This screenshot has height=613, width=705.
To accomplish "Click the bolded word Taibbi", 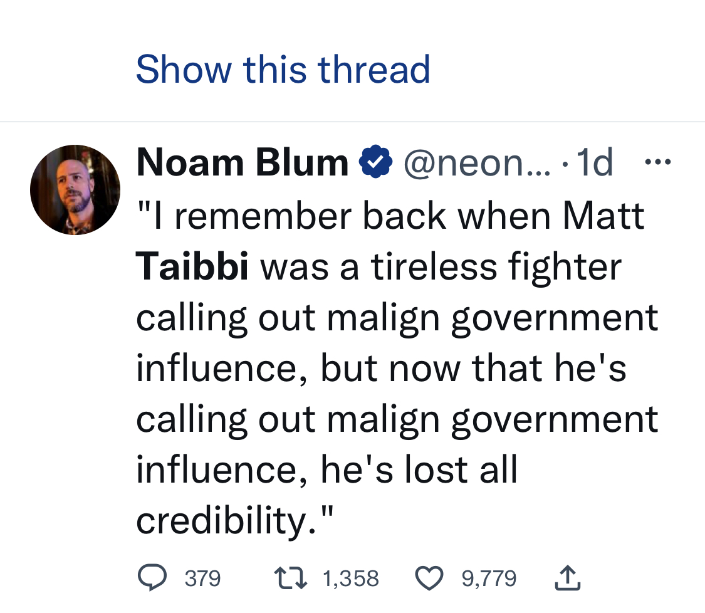I will pyautogui.click(x=192, y=266).
